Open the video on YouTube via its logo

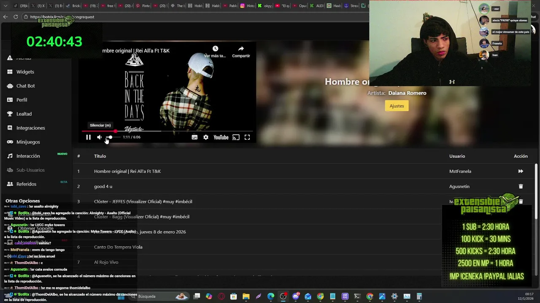(x=221, y=137)
